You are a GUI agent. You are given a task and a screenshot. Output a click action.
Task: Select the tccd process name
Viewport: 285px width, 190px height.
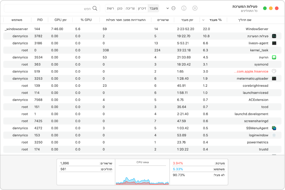(x=264, y=107)
